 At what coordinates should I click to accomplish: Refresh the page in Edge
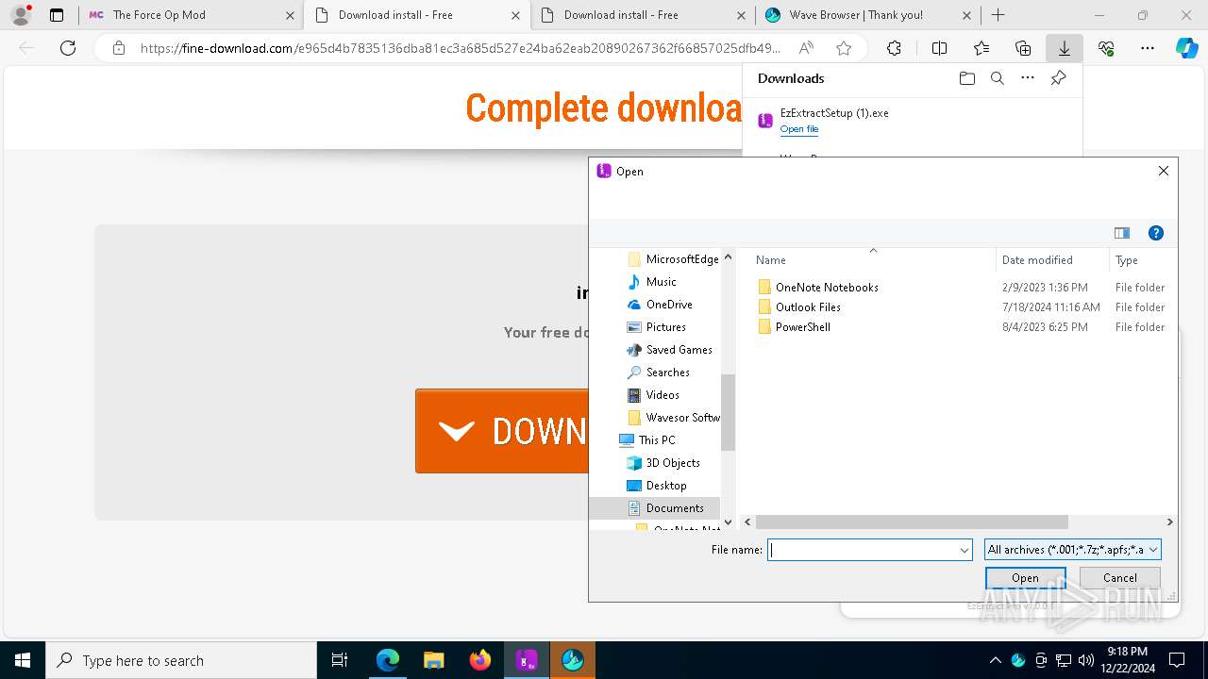pyautogui.click(x=68, y=48)
